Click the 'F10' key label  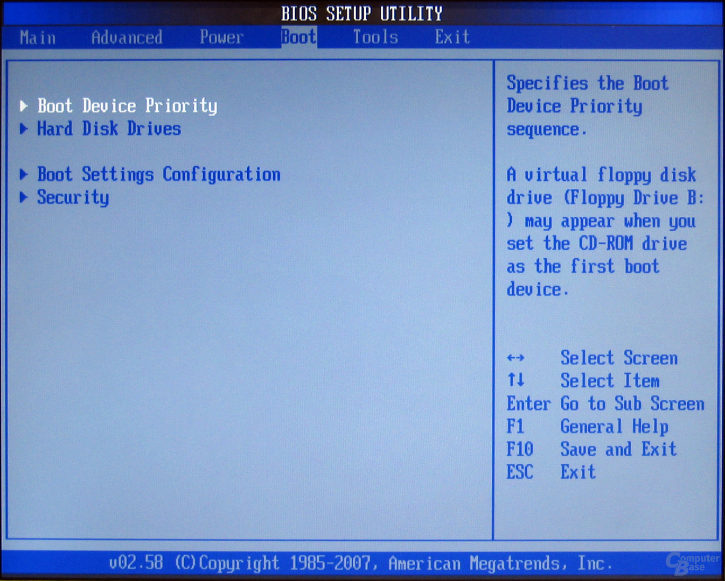[x=520, y=449]
